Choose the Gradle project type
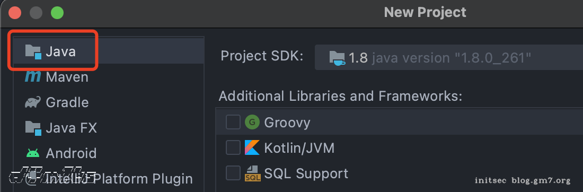The height and width of the screenshot is (192, 583). 67,102
